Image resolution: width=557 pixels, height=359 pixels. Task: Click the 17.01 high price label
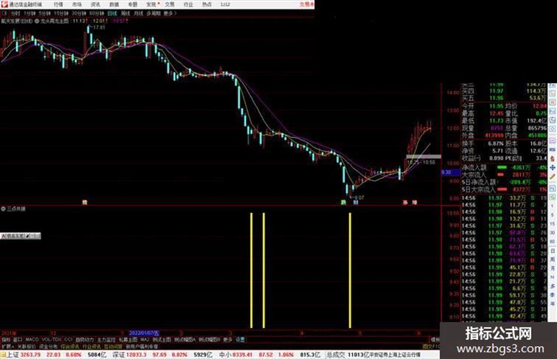click(99, 27)
